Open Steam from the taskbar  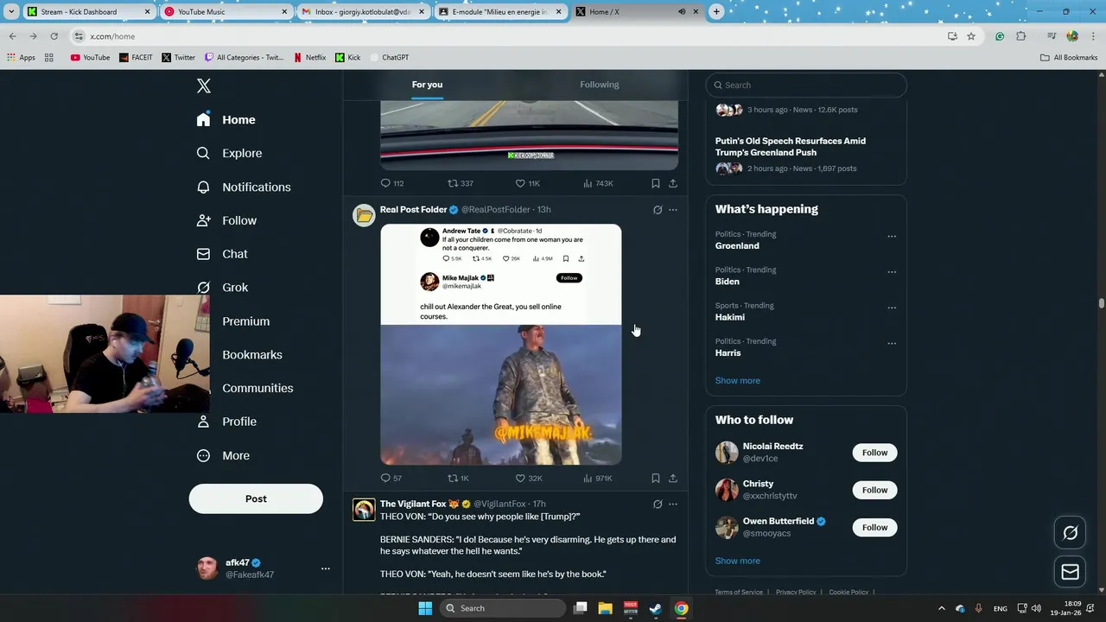[x=656, y=608]
